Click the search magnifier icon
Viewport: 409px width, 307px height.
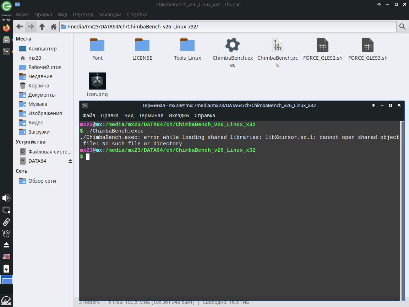[402, 27]
